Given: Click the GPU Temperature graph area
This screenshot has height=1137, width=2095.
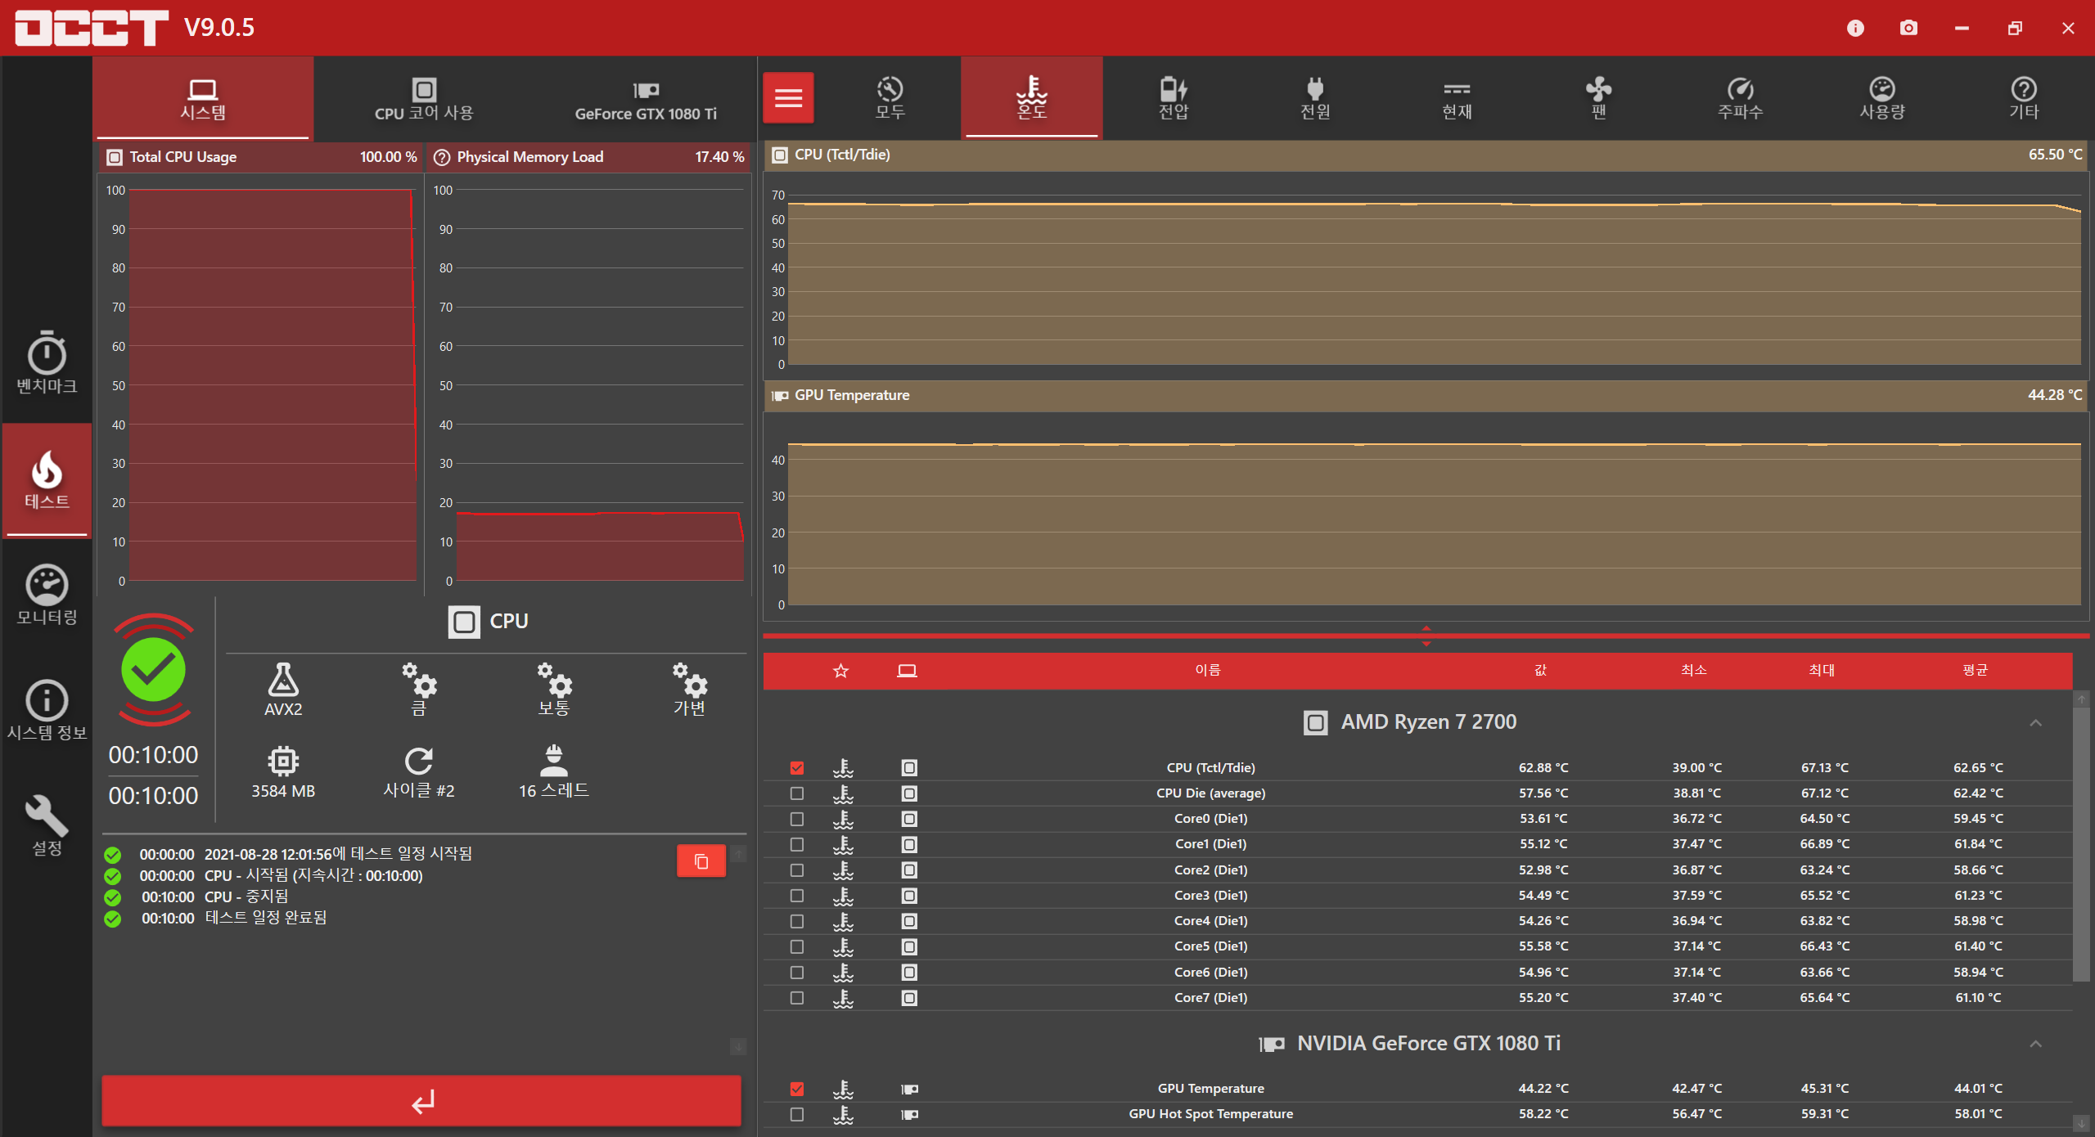Looking at the screenshot, I should tap(1426, 515).
